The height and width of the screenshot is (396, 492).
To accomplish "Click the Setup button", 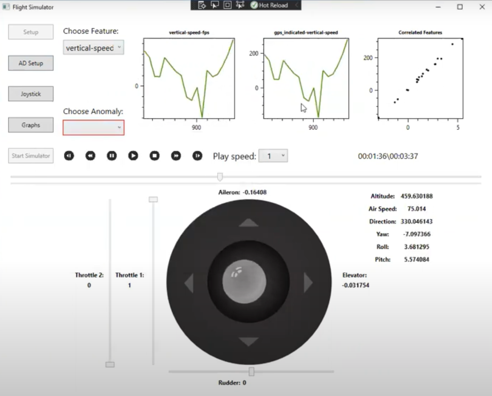I will point(31,32).
